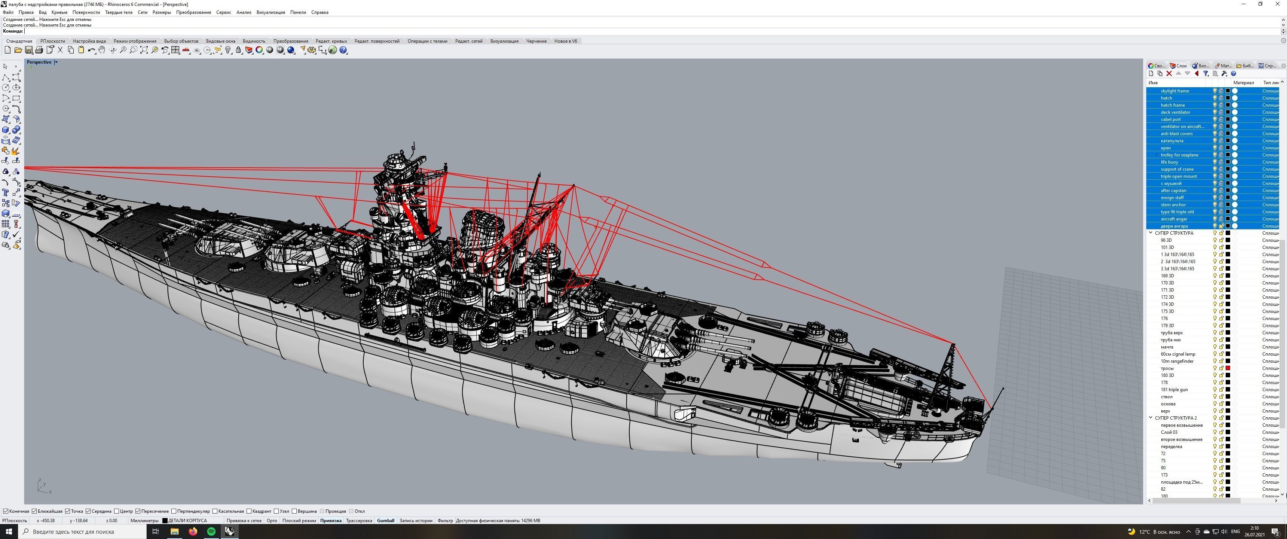Click the Pan view hand icon
The height and width of the screenshot is (539, 1287).
(x=102, y=50)
